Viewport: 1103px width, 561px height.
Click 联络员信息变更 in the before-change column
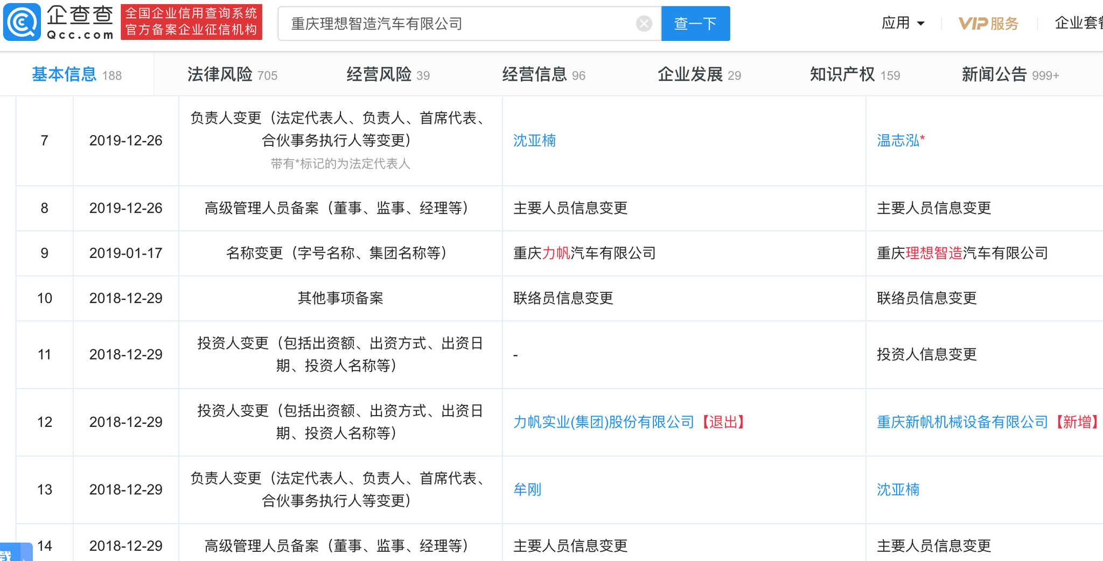click(x=563, y=298)
